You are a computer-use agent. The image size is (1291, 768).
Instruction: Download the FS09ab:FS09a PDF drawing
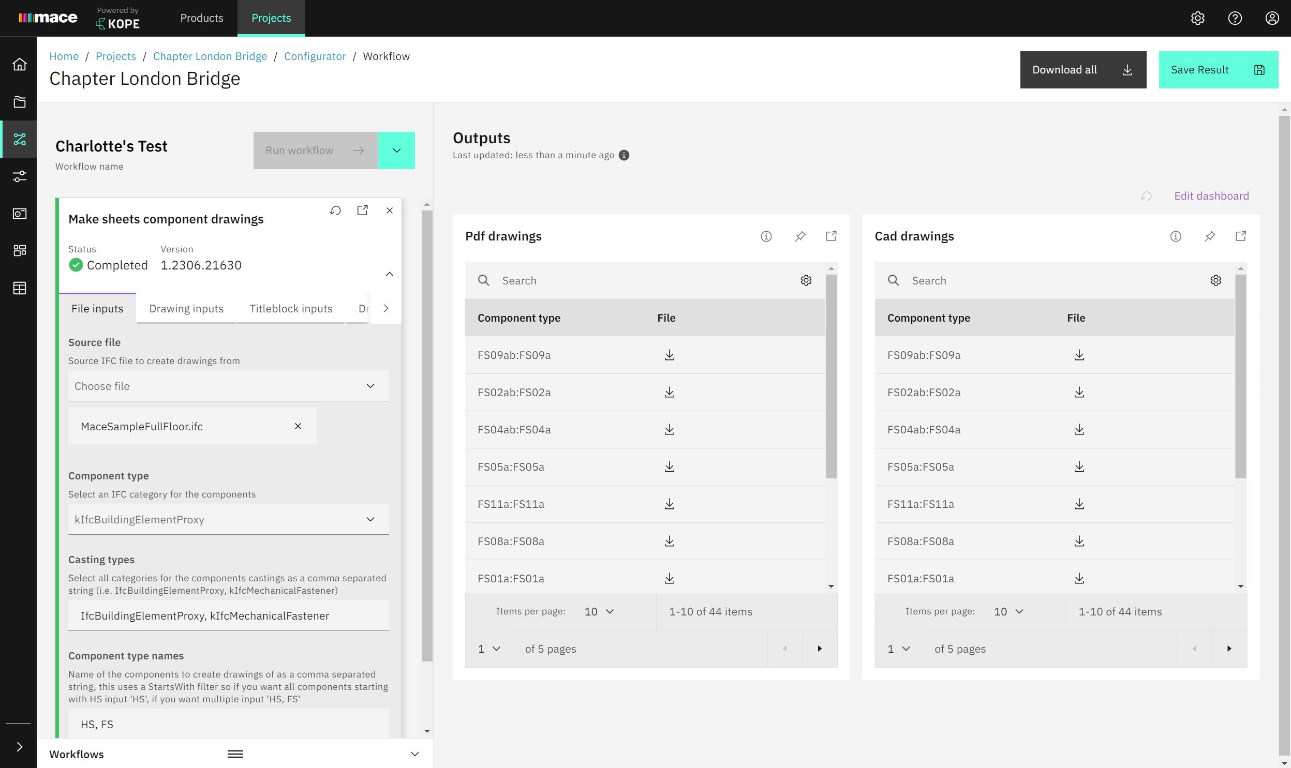click(x=670, y=355)
